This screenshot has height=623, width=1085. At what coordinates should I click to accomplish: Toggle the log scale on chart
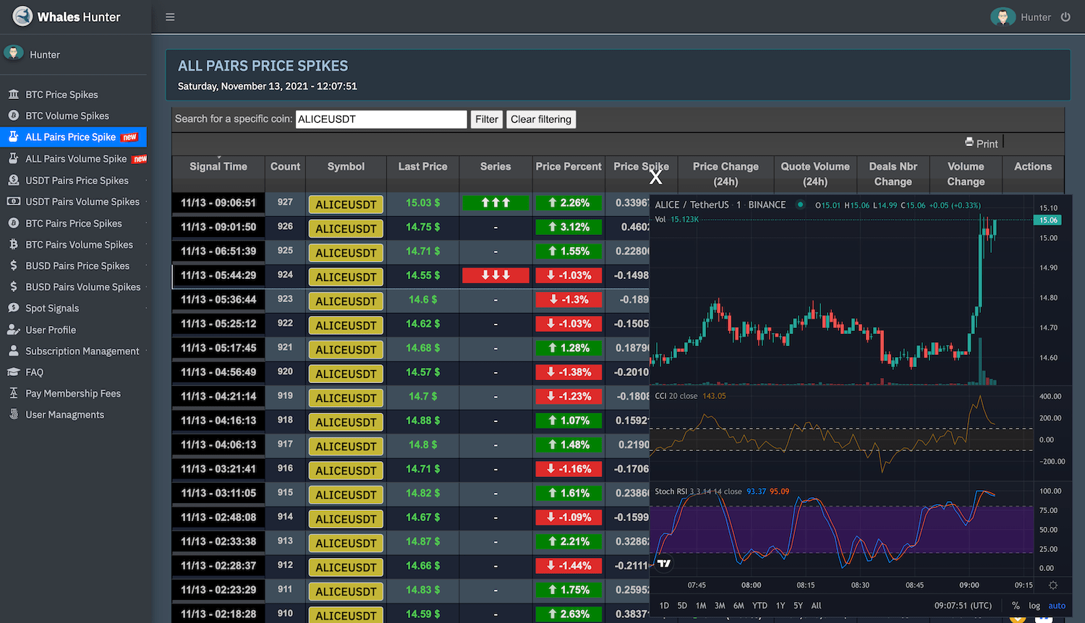[1034, 606]
